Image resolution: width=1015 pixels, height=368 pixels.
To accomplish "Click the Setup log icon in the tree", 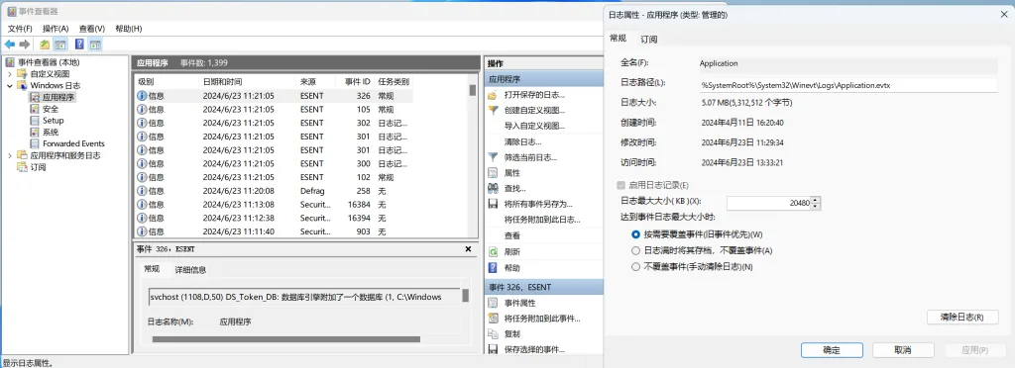I will tap(36, 121).
